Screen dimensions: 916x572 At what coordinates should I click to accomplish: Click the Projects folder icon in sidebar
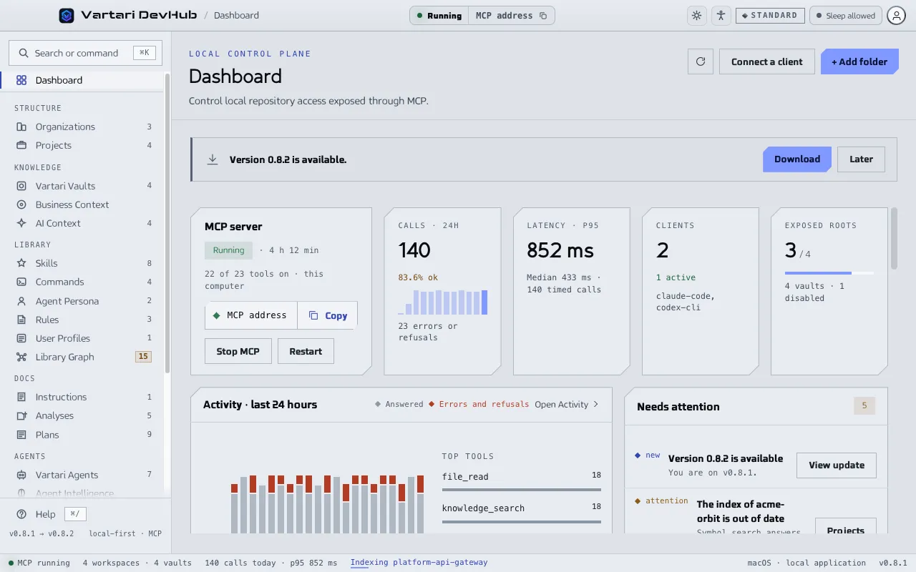21,145
